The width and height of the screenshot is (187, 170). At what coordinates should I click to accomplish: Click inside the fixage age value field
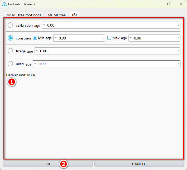point(106,51)
